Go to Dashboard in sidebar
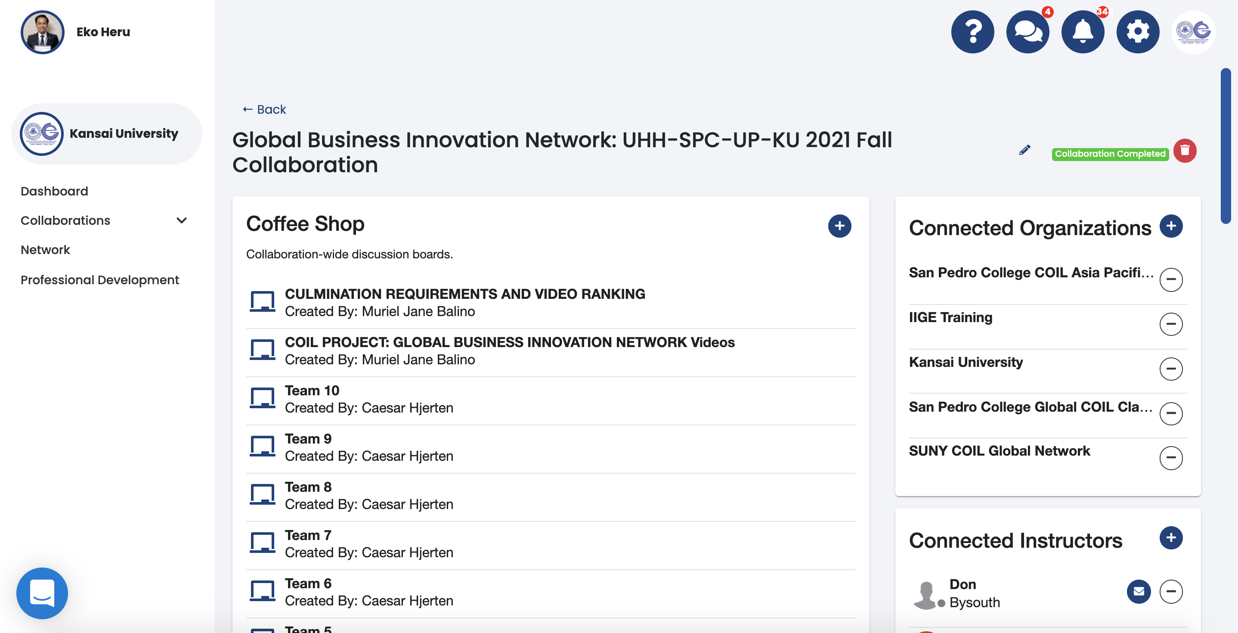 coord(54,191)
